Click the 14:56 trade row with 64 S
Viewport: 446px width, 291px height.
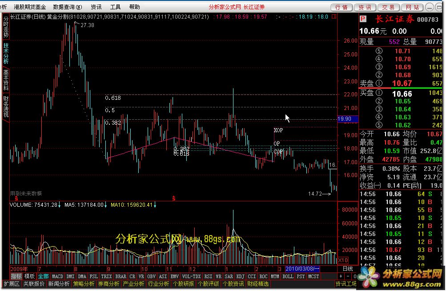[401, 194]
